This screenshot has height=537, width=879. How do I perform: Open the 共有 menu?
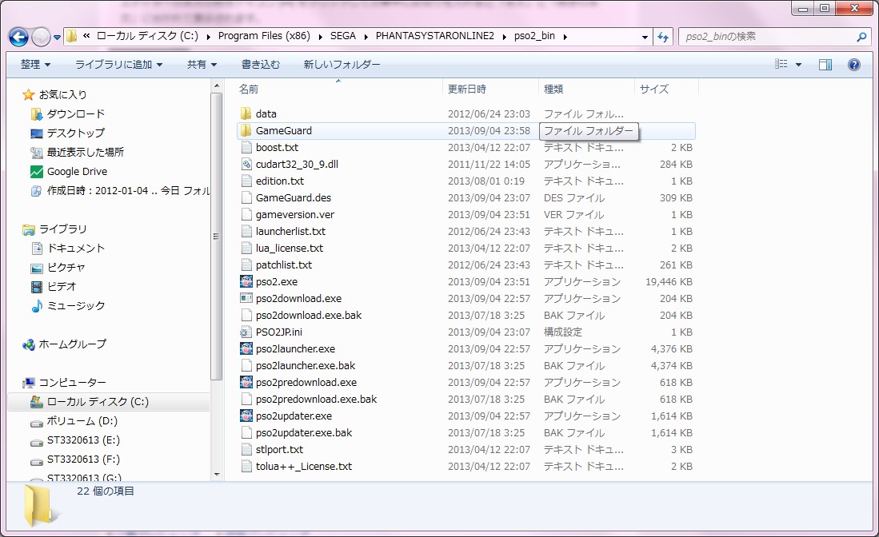tap(202, 65)
